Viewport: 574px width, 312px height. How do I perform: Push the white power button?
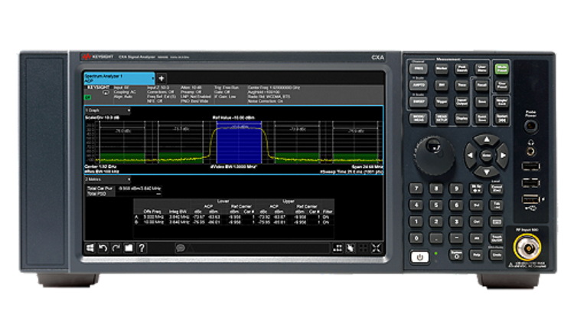(x=420, y=257)
